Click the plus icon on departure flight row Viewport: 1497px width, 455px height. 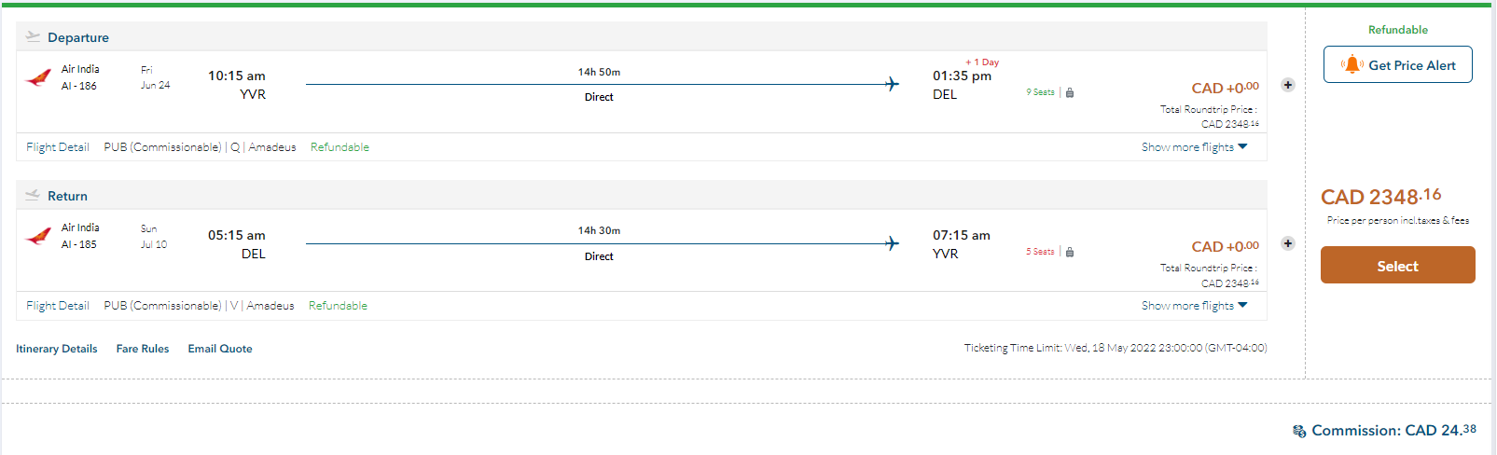coord(1287,85)
